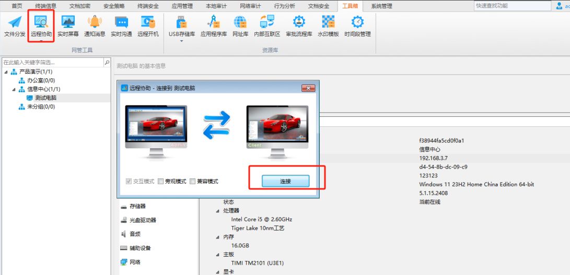Switch to the 本地审计 tab
Viewport: 570px width, 275px height.
click(216, 6)
